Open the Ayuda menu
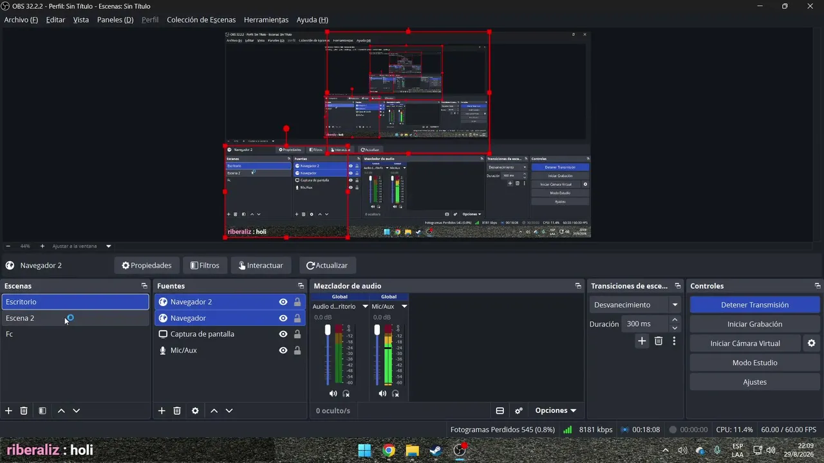This screenshot has width=824, height=463. pyautogui.click(x=312, y=20)
